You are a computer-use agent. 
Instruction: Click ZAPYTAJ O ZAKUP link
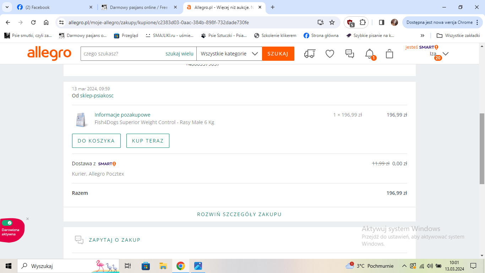115,240
